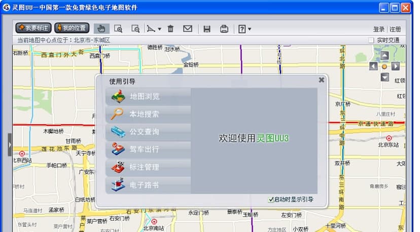420x232 pixels.
Task: Expand the collapsed left side panel handle
Action: pyautogui.click(x=9, y=144)
